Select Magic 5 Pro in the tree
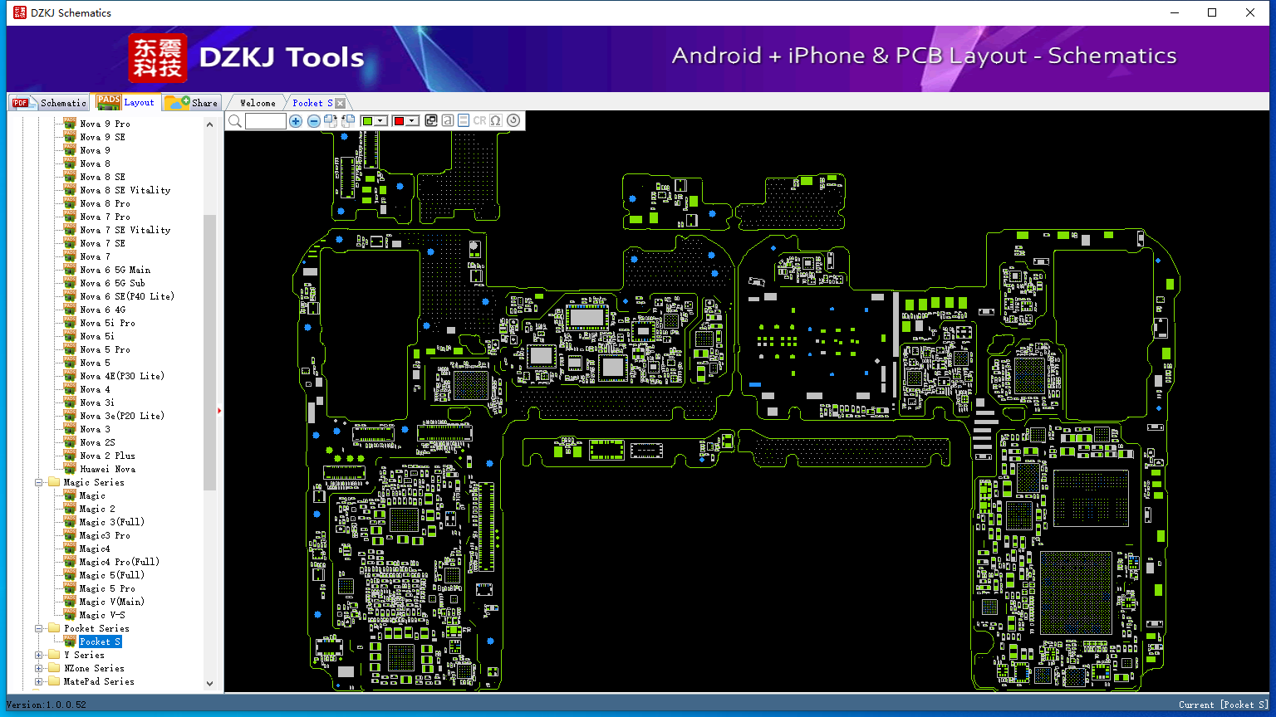 coord(107,588)
